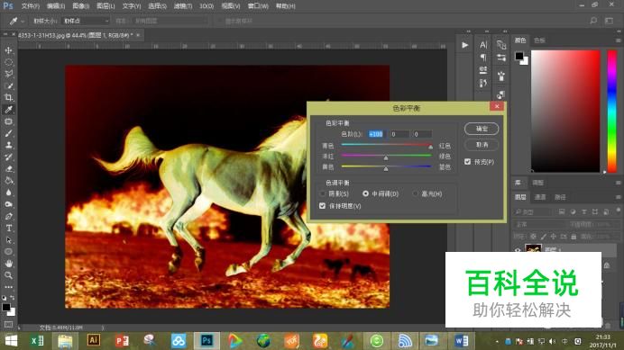The image size is (624, 350).
Task: Open the Color panel flyout menu
Action: pos(618,40)
